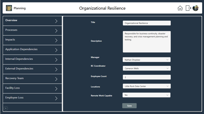The height and width of the screenshot is (114, 204).
Task: Go to the Home screen icon
Action: coord(180,8)
